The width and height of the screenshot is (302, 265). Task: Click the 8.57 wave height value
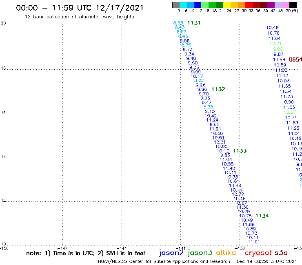(182, 32)
